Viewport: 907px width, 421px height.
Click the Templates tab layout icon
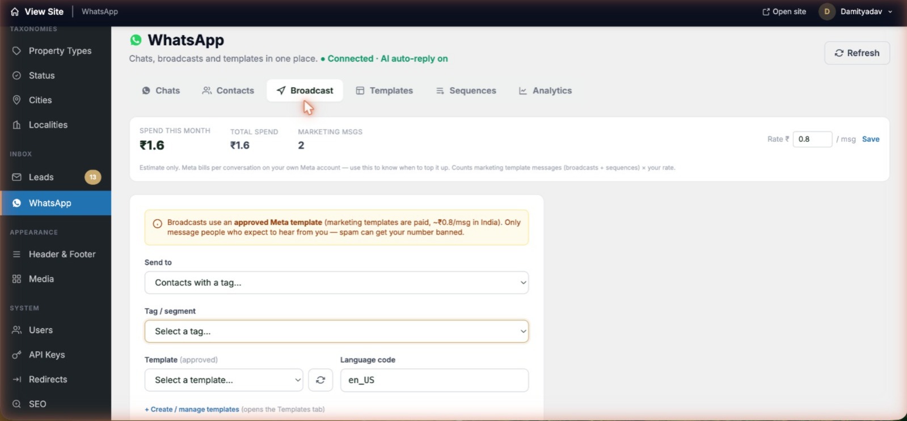[360, 91]
